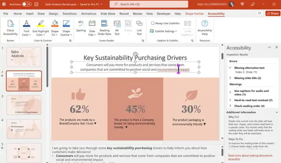281x163 pixels.
Task: Switch to the Insert tab
Action: (30, 14)
